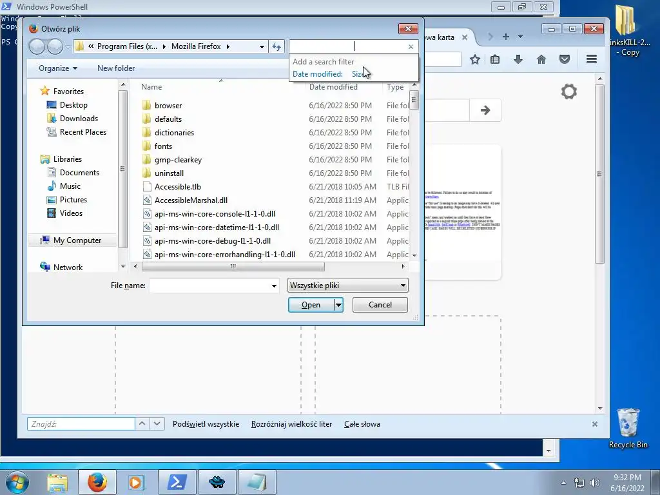The width and height of the screenshot is (660, 495).
Task: Open the Organize dropdown menu
Action: tap(57, 68)
